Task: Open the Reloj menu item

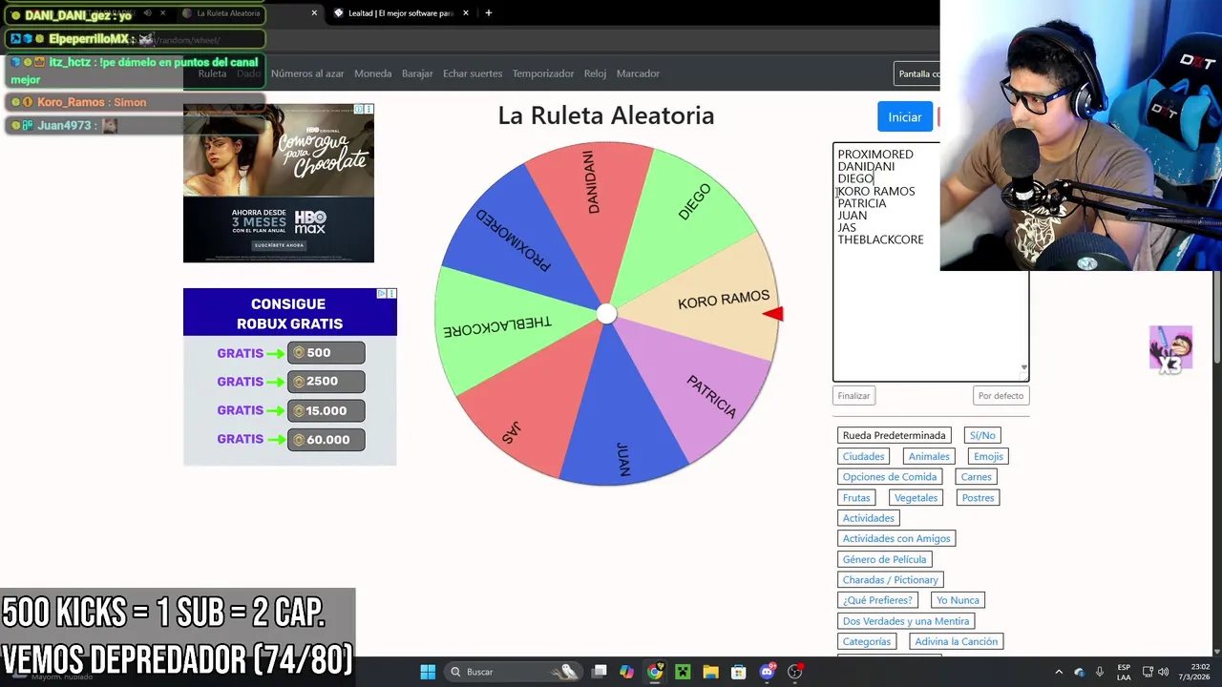Action: click(x=595, y=73)
